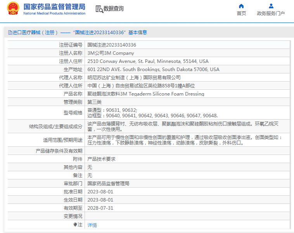Click the lightbulb icon beside 注

75,224
